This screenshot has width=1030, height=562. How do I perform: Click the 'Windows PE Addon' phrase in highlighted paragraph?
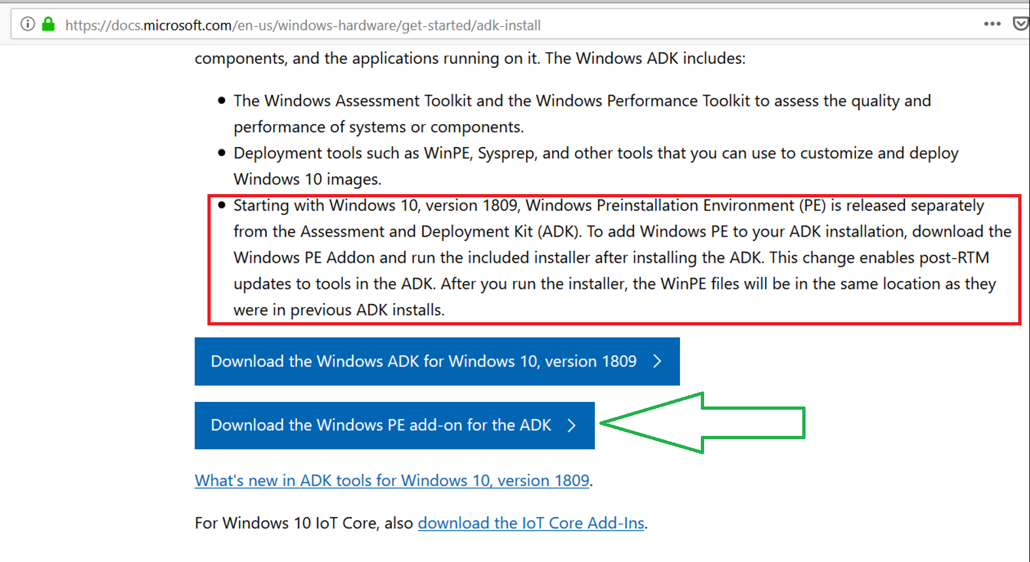tap(304, 257)
